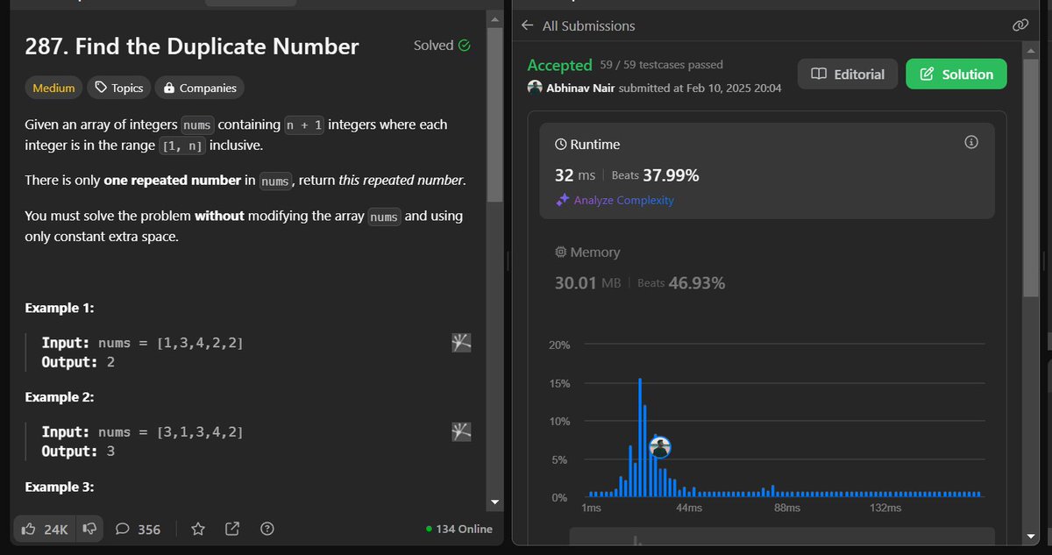This screenshot has height=555, width=1052.
Task: Go back to All Submissions
Action: point(589,25)
